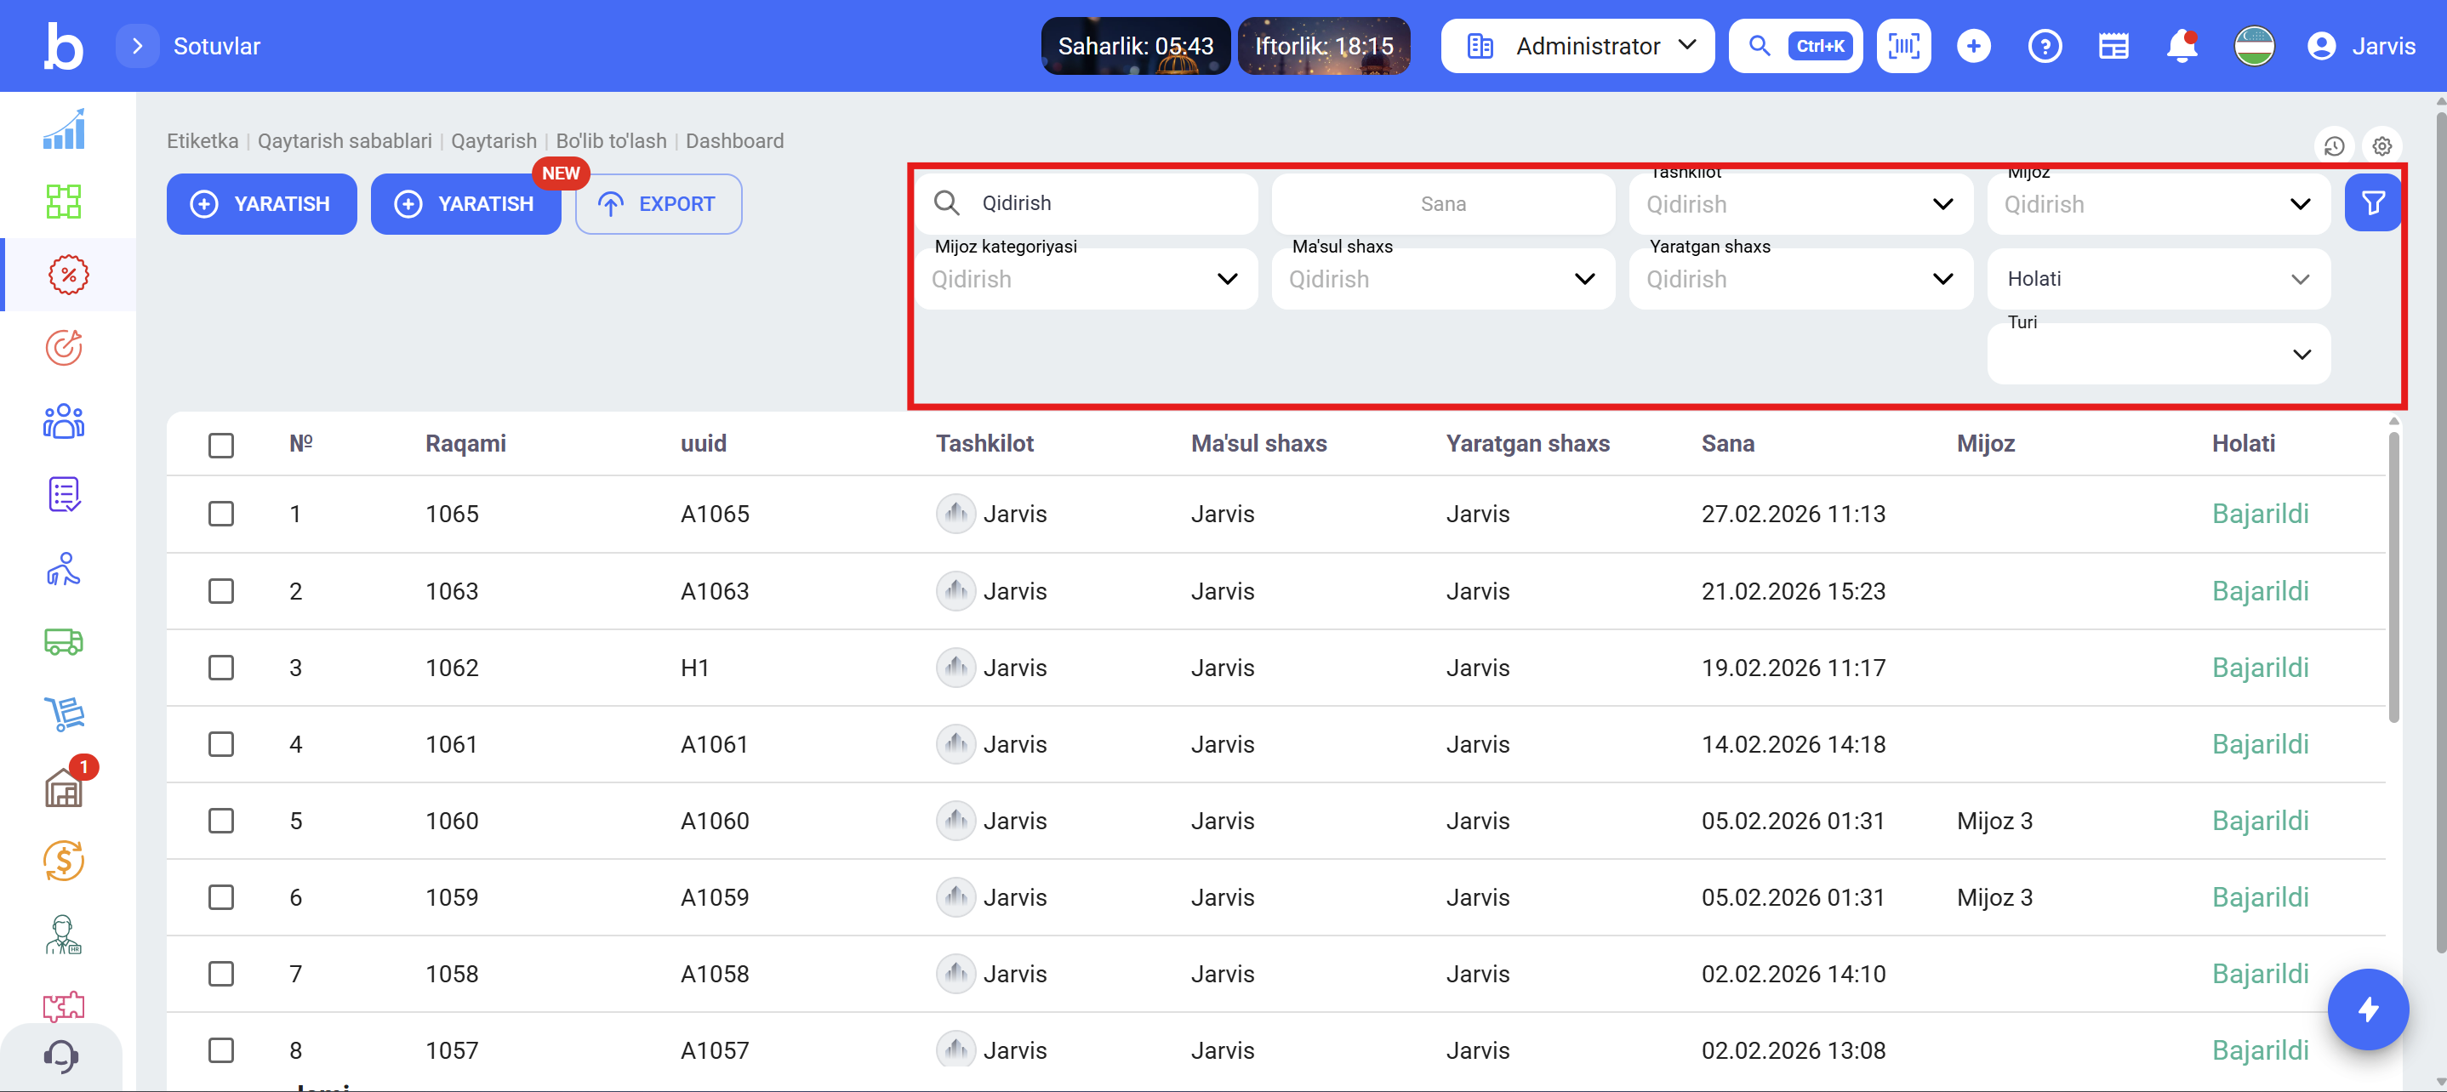Click the blue filter funnel button
The width and height of the screenshot is (2447, 1092).
(2372, 203)
